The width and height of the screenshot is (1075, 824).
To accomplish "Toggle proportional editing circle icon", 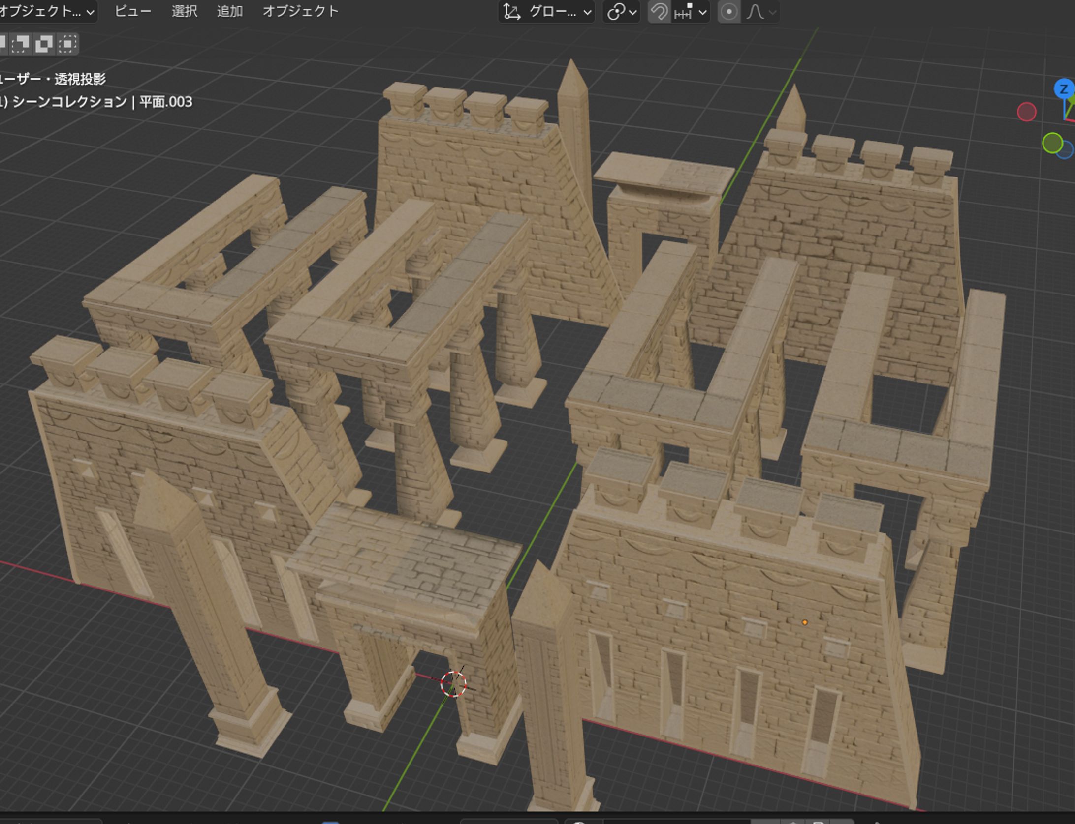I will (729, 12).
